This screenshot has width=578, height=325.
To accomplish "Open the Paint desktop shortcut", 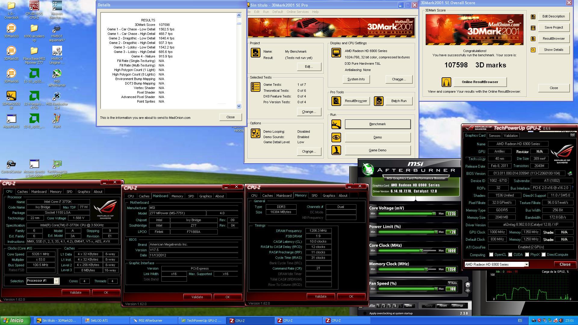I will tap(57, 121).
